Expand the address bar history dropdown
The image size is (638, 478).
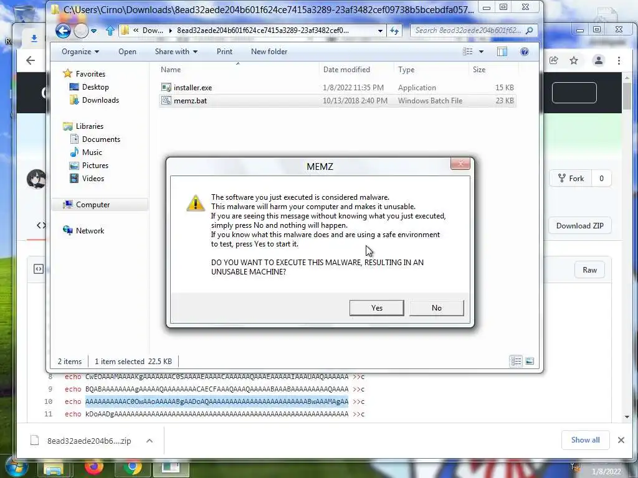[x=380, y=30]
